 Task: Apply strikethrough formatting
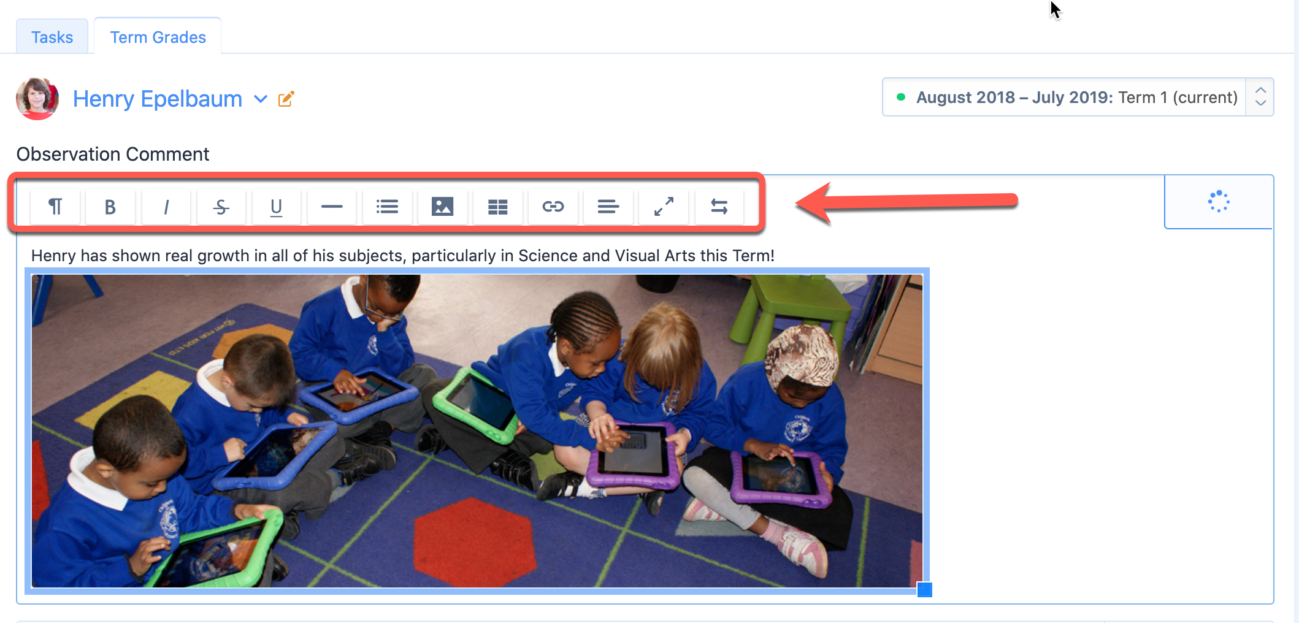(221, 207)
